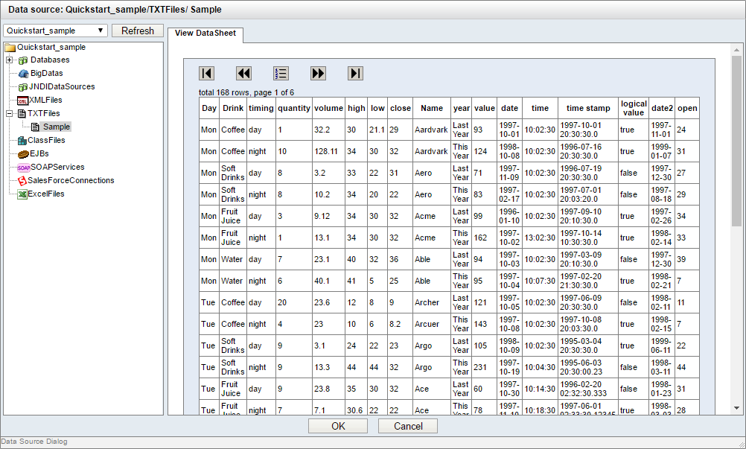746x449 pixels.
Task: Click the SalesForceConnections icon
Action: point(22,181)
